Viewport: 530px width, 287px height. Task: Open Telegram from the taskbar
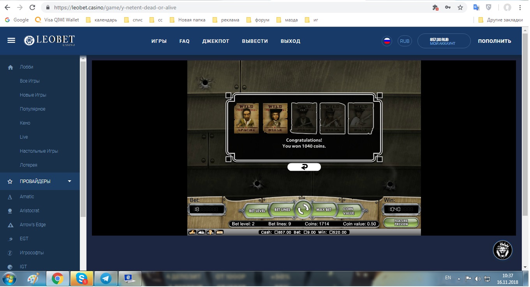coord(105,278)
